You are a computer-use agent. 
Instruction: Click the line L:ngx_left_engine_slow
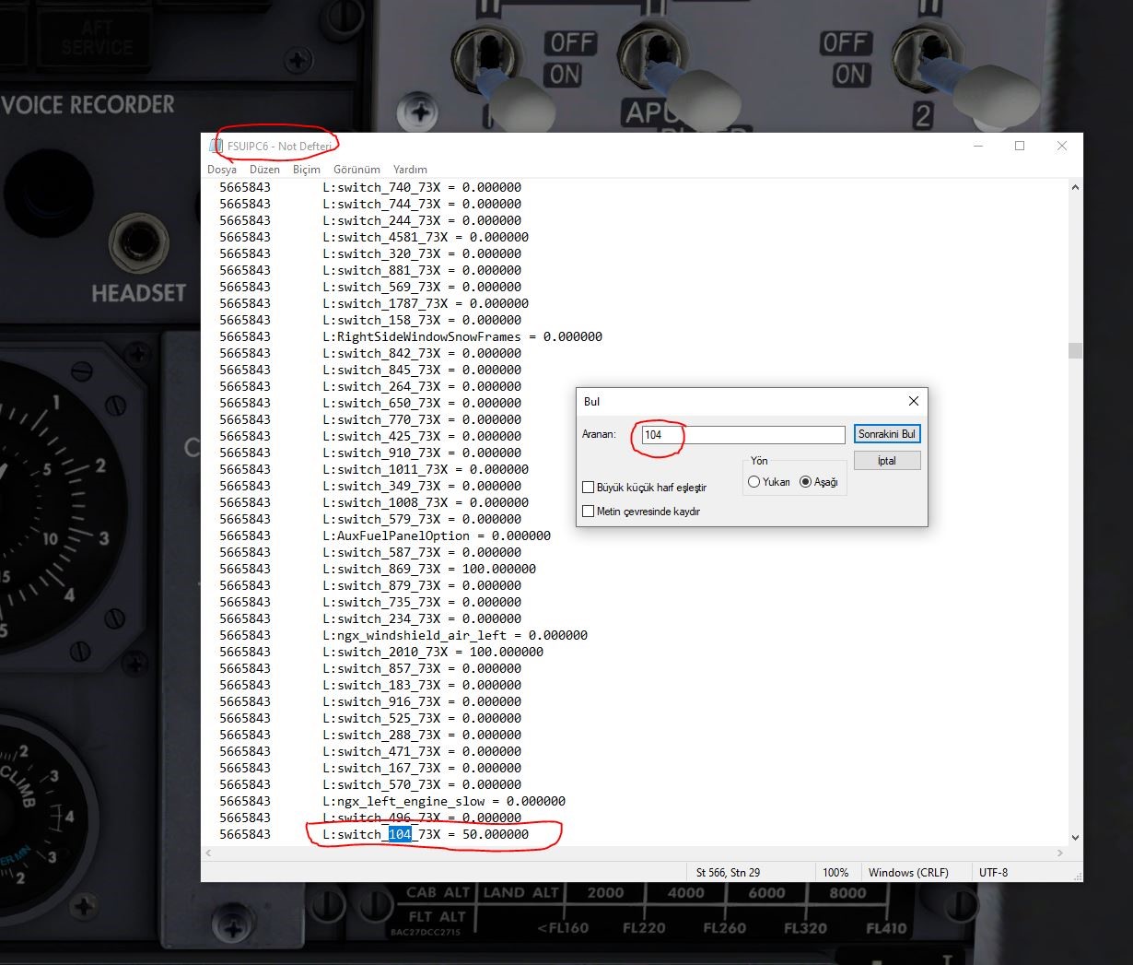(x=444, y=801)
